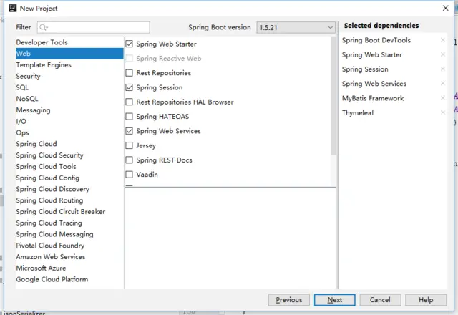The image size is (458, 315).
Task: Remove Spring Web Starter from selected dependencies
Action: click(443, 54)
